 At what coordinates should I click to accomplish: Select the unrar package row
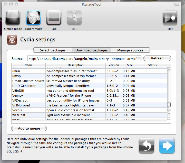point(89,71)
